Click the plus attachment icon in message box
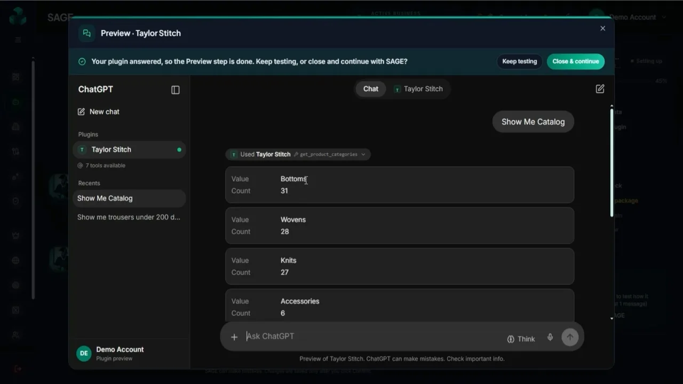The image size is (683, 384). tap(234, 337)
